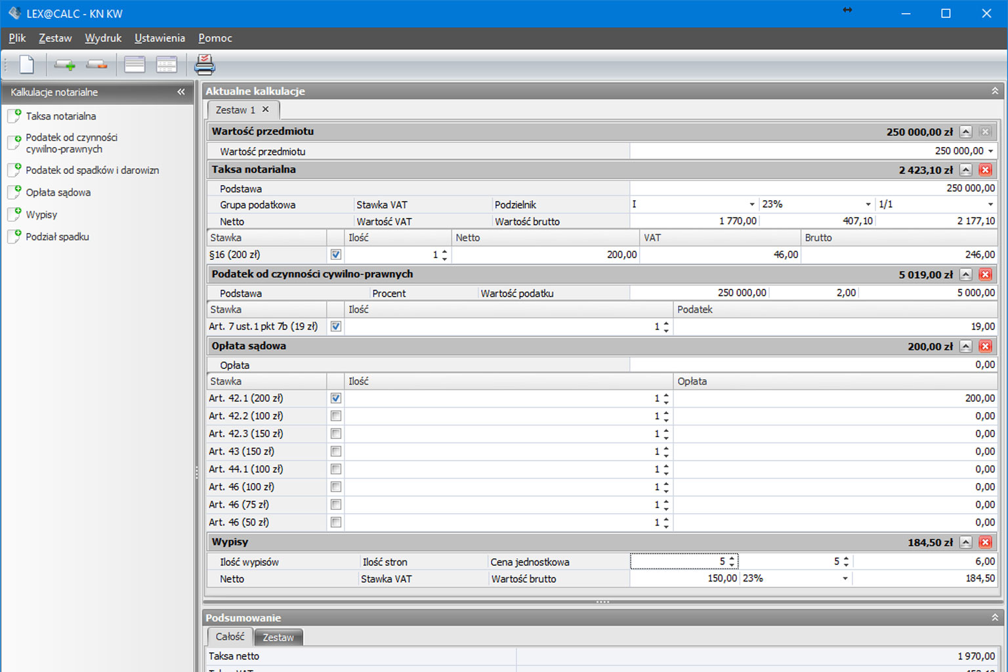Click the new blank document toolbar icon
1008x672 pixels.
click(27, 64)
